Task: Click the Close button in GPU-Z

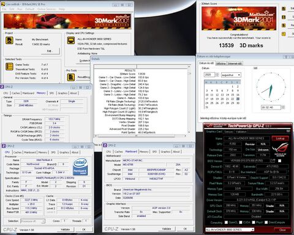Action: [282, 229]
